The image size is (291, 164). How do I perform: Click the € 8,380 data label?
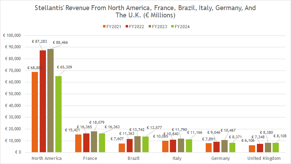coord(266,132)
